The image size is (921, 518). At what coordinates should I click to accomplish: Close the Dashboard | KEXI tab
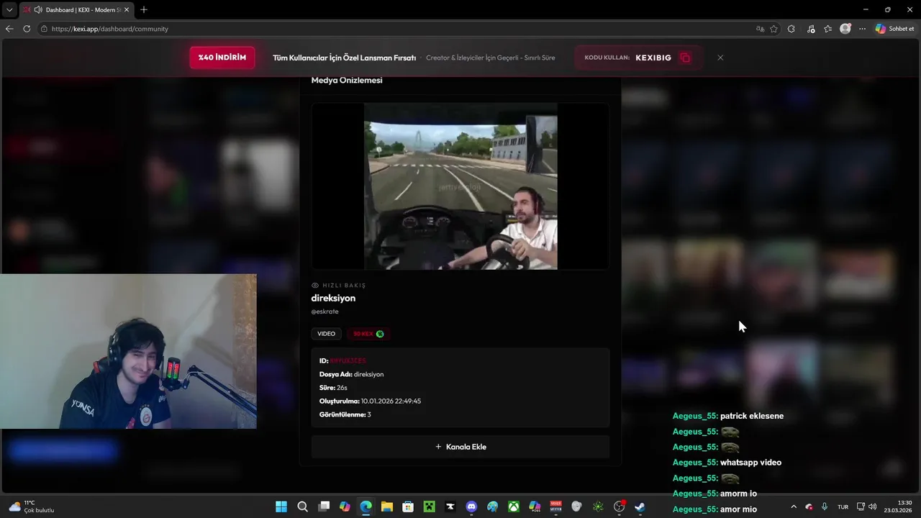pyautogui.click(x=127, y=9)
